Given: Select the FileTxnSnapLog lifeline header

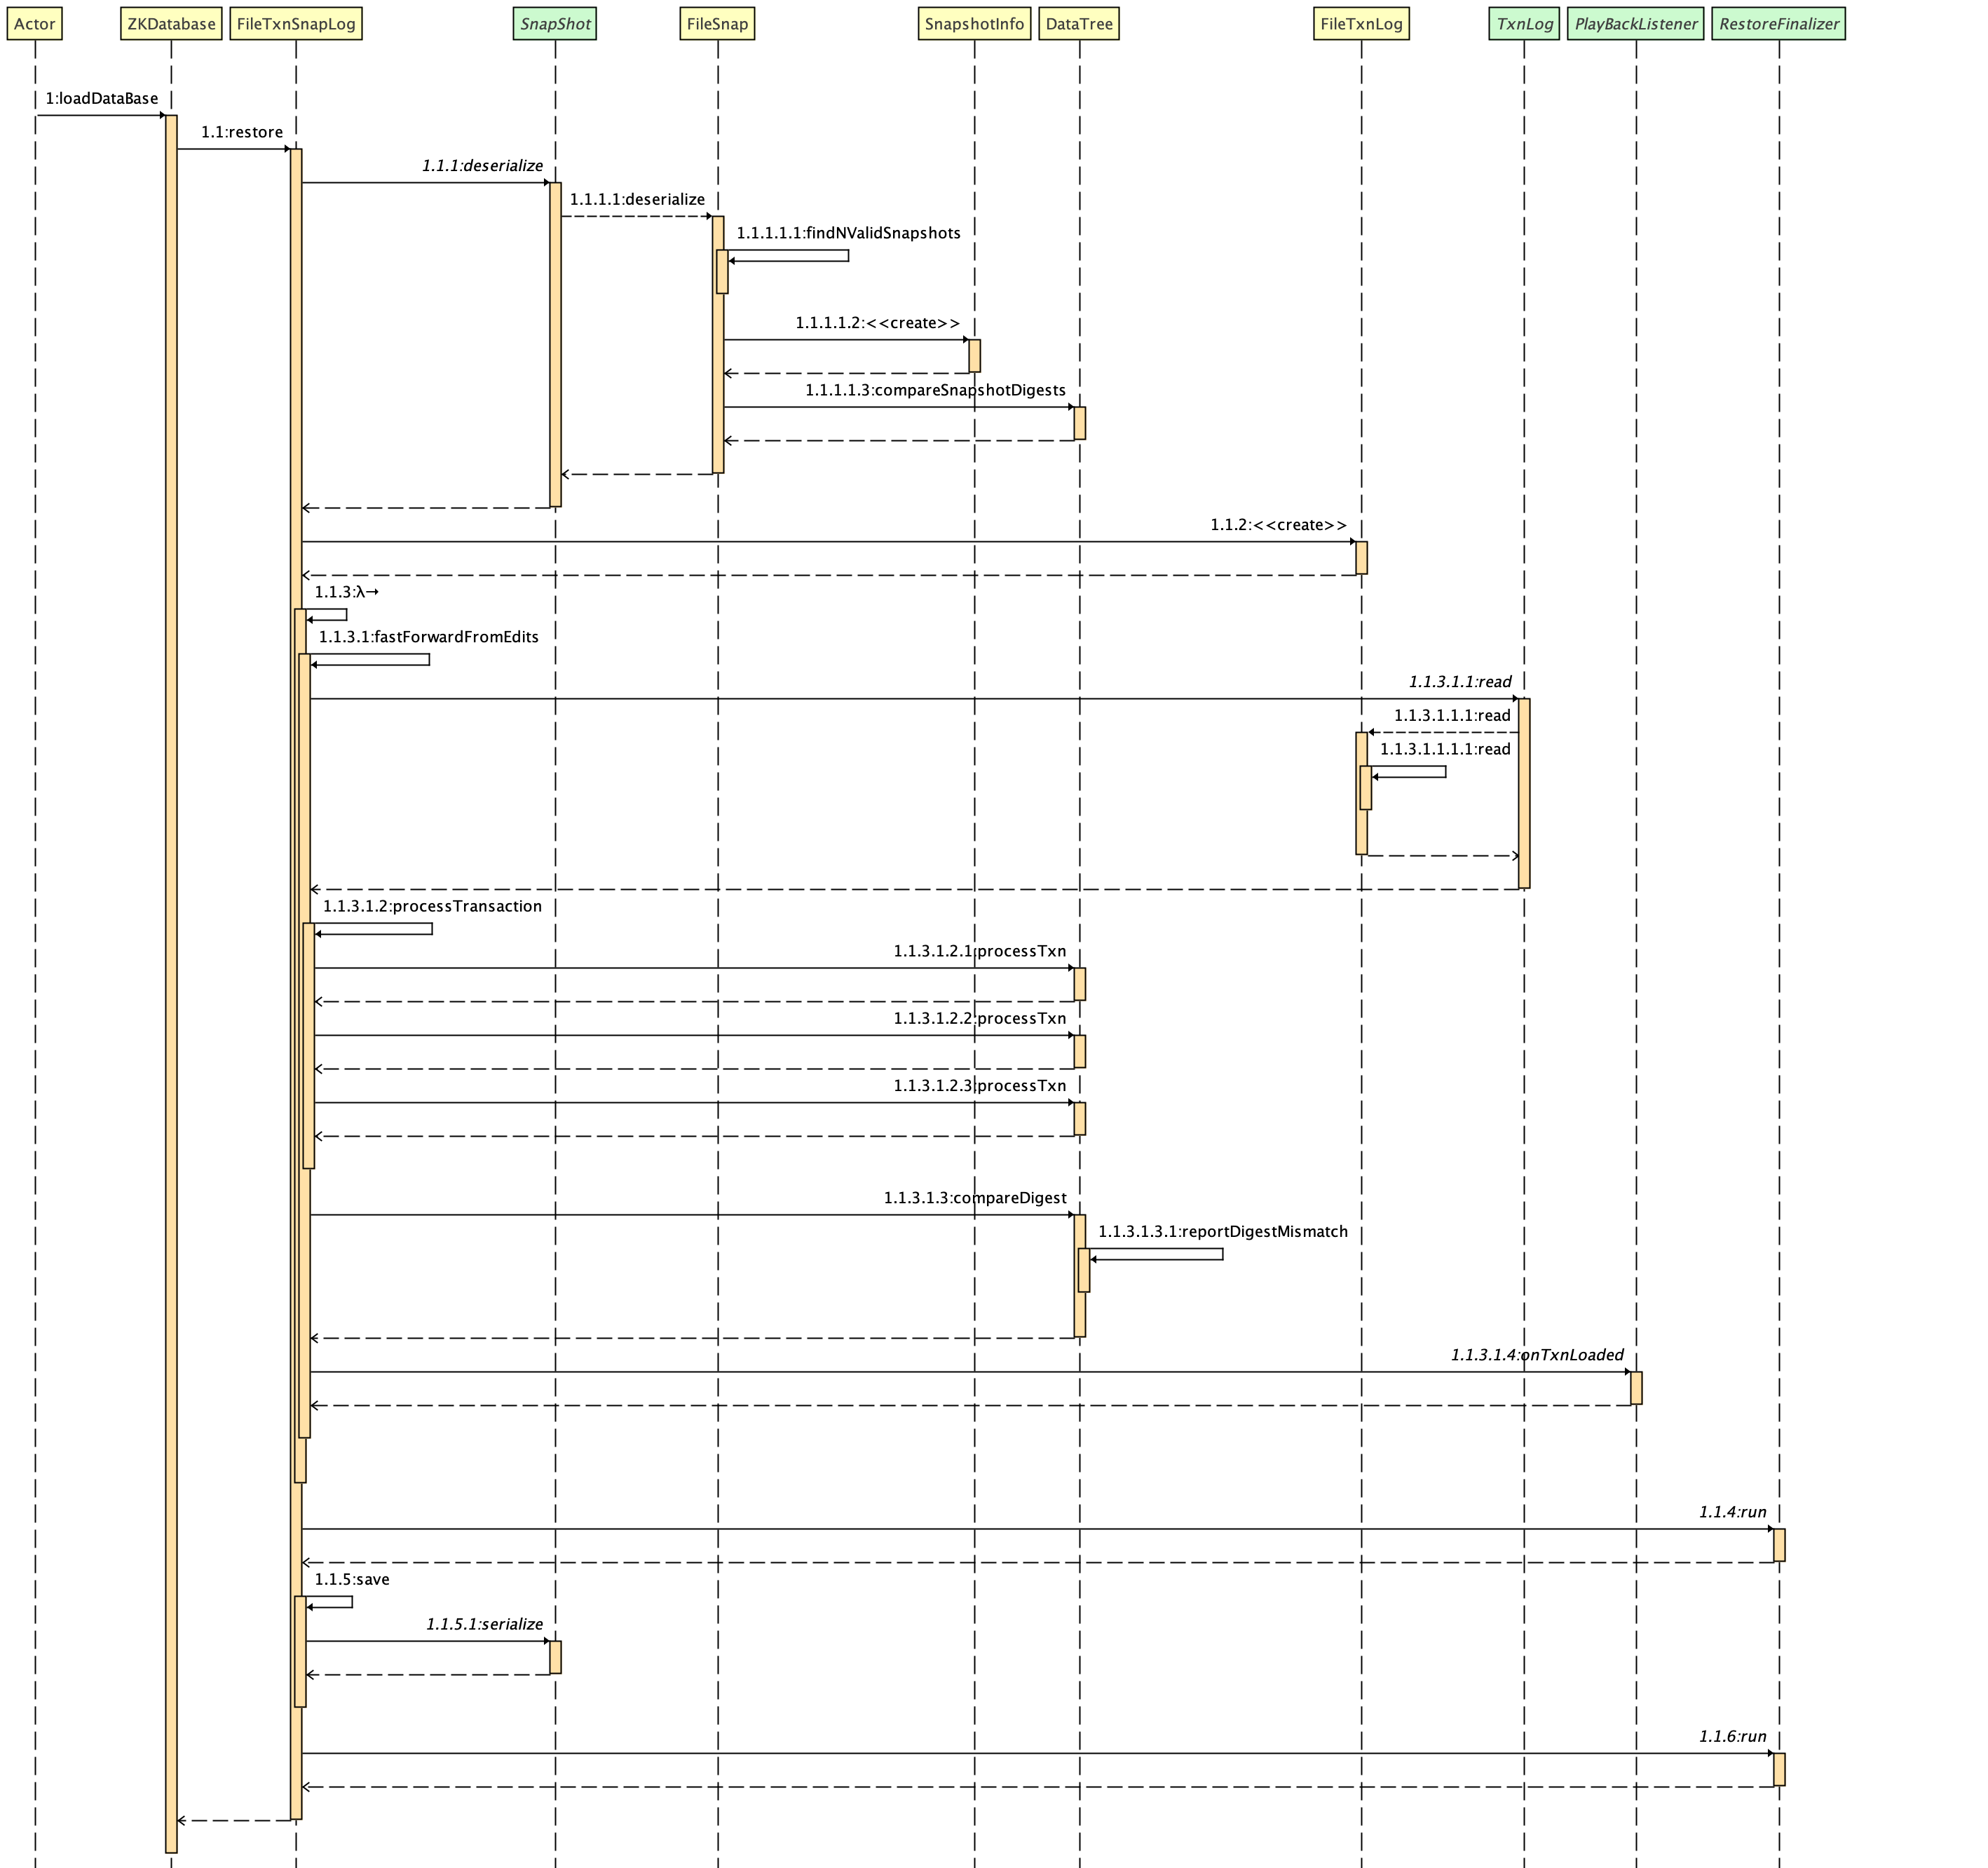Looking at the screenshot, I should (296, 22).
